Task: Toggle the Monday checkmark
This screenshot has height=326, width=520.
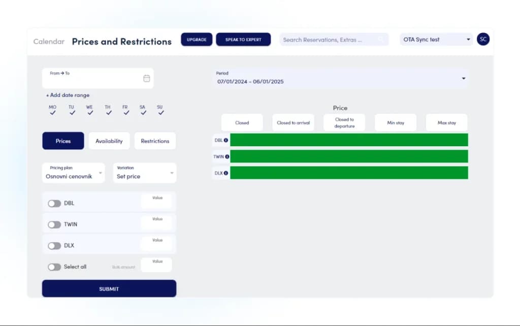Action: click(x=52, y=113)
